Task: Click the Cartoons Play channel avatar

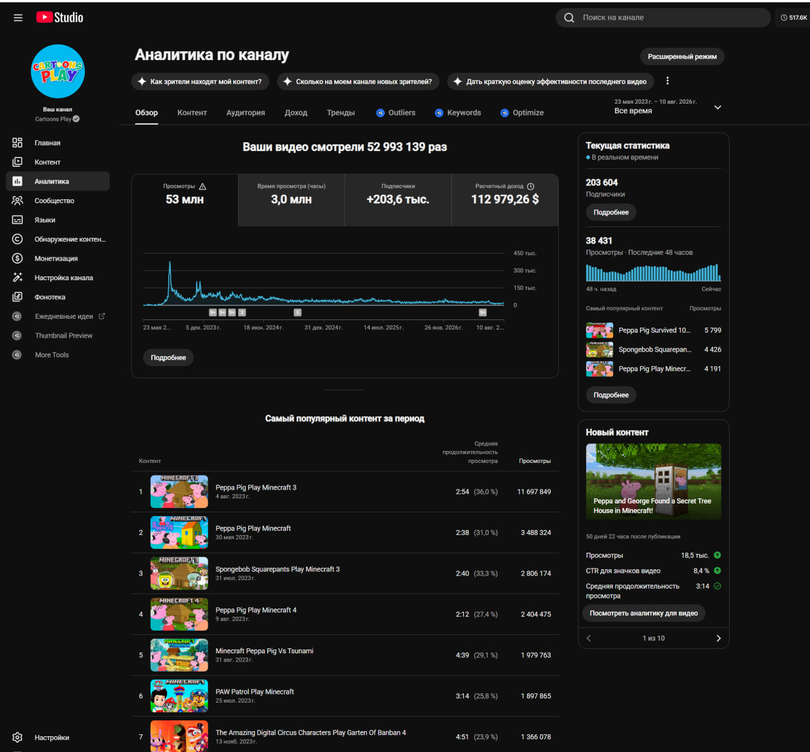Action: [58, 71]
